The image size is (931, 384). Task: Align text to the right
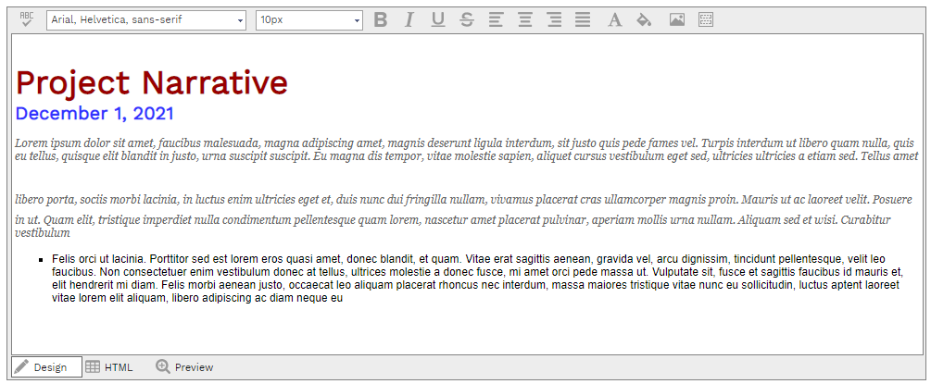point(554,19)
